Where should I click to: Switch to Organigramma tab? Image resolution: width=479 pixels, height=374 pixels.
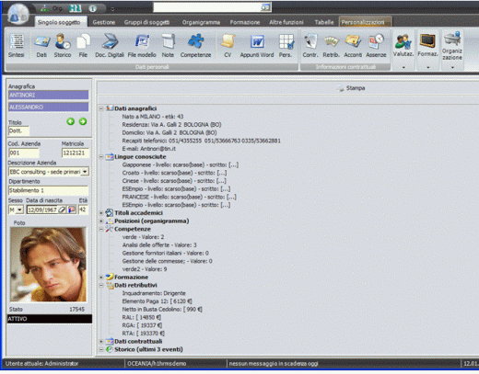[201, 22]
